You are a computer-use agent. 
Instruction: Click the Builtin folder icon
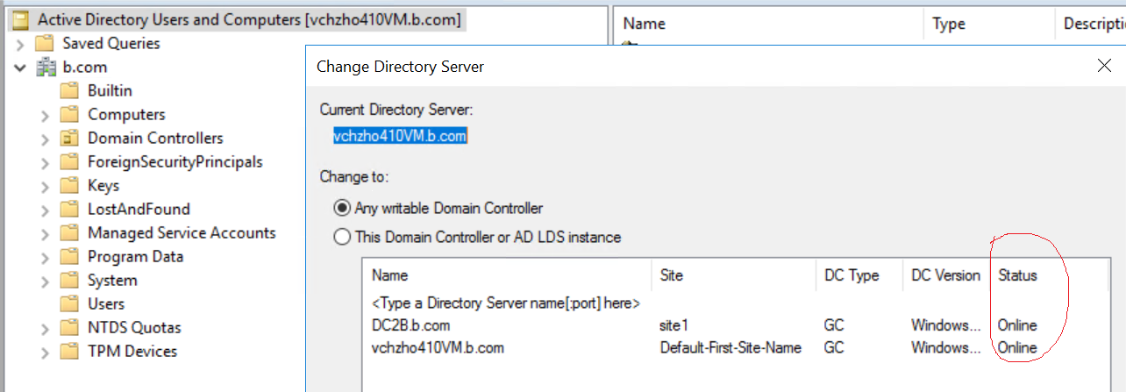[x=70, y=90]
